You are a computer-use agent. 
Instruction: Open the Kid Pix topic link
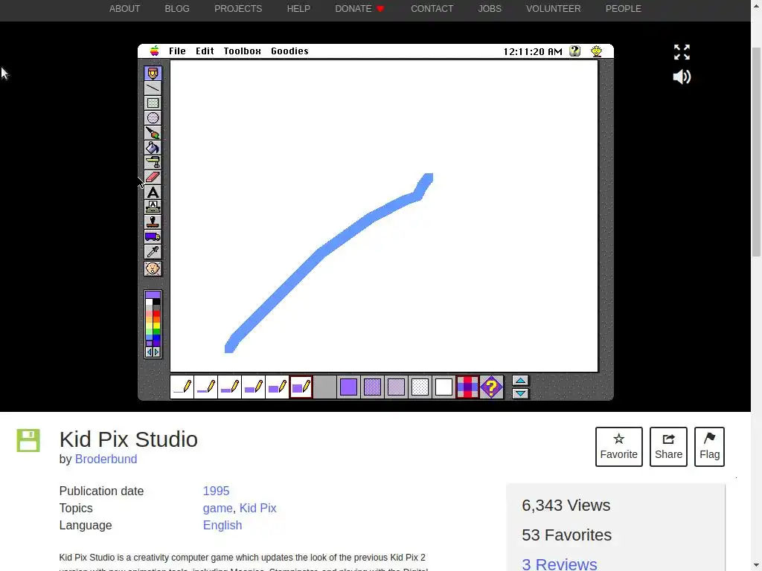pyautogui.click(x=258, y=508)
